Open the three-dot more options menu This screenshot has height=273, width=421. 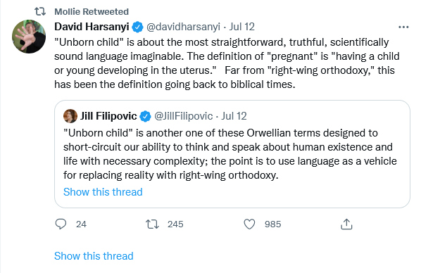(403, 27)
